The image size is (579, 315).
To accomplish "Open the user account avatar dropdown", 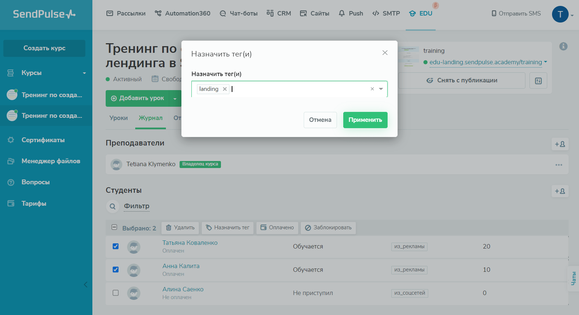I will click(562, 14).
